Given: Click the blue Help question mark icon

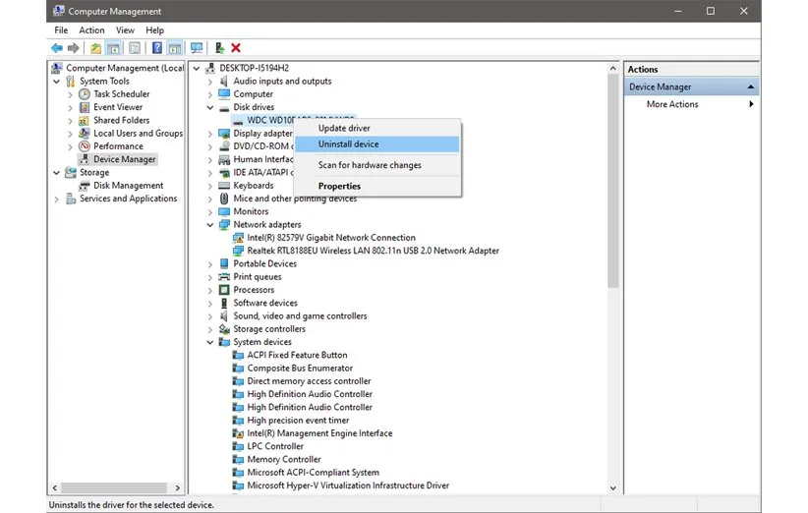Looking at the screenshot, I should coord(157,48).
